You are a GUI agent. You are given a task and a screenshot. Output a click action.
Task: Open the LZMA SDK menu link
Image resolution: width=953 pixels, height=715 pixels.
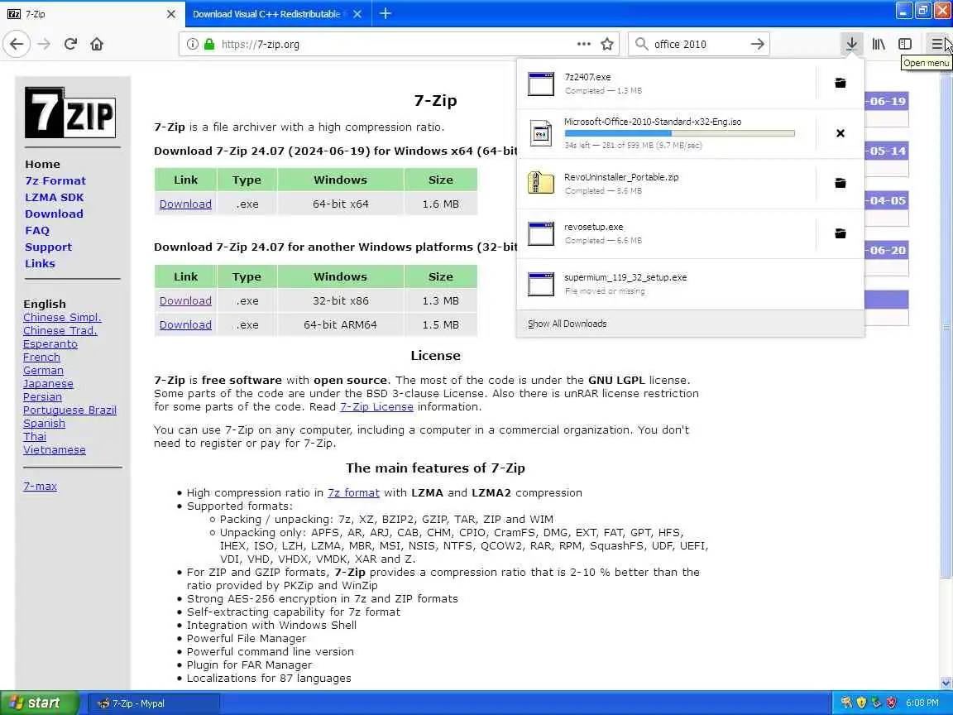tap(54, 197)
